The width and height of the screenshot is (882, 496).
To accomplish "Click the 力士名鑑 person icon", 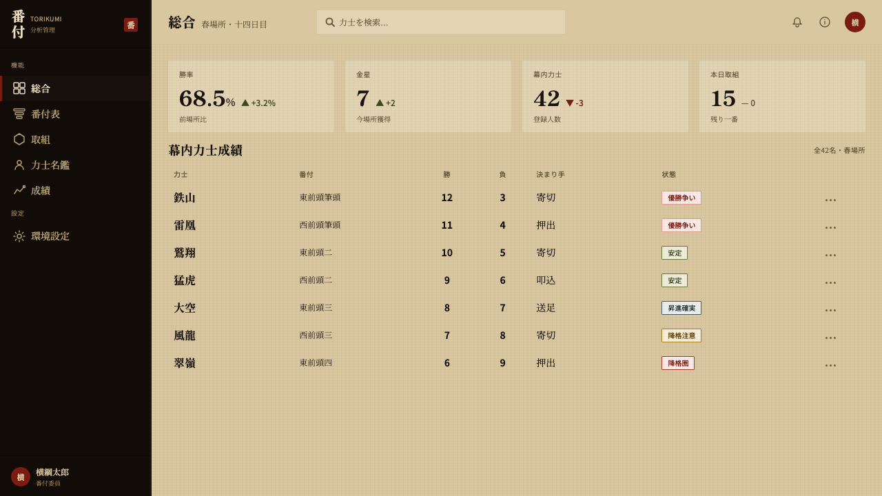I will [19, 165].
